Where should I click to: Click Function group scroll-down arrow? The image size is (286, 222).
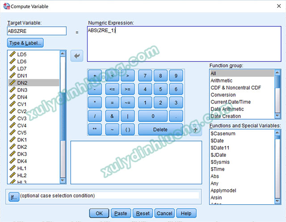click(x=278, y=116)
